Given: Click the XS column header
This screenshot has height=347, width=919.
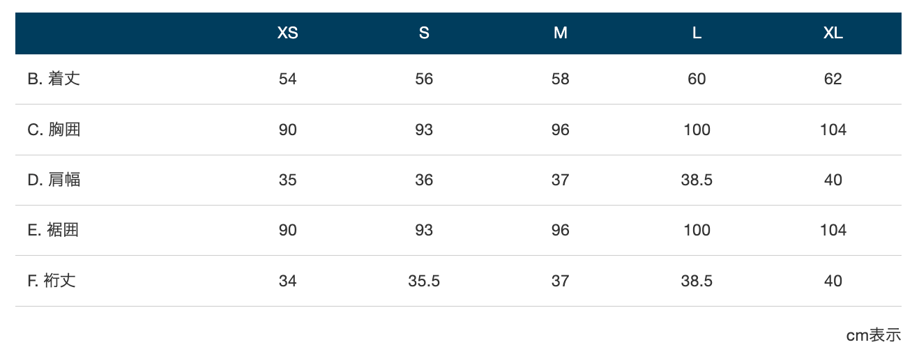Looking at the screenshot, I should coord(288,33).
